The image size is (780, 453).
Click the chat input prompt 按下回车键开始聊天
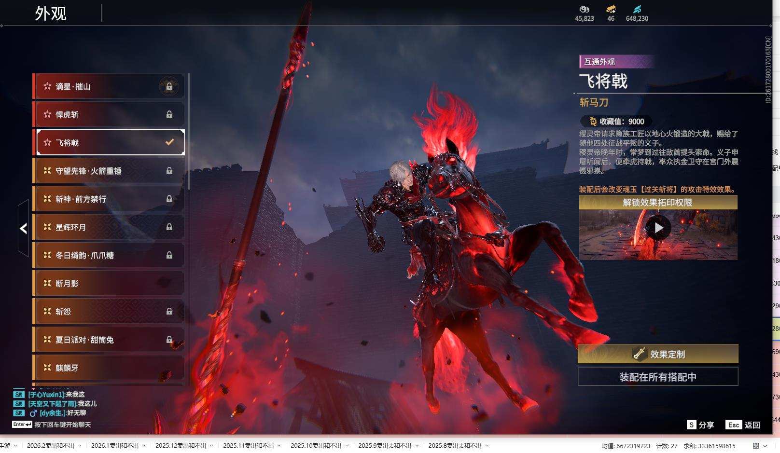pos(63,425)
